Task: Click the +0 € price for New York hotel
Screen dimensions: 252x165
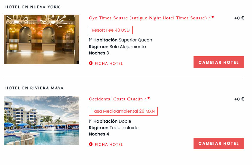Action: pos(239,18)
